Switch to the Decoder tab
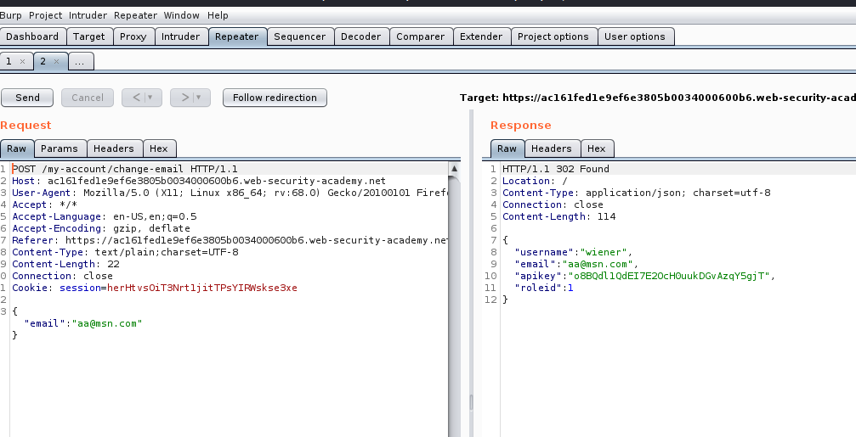Viewport: 856px width, 437px height. click(x=361, y=36)
